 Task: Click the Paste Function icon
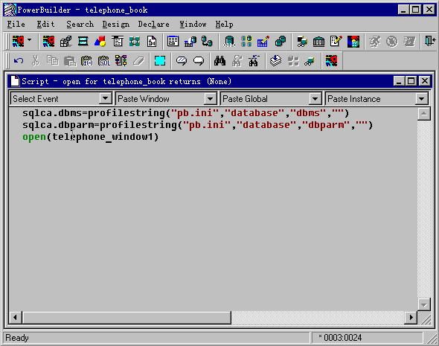coord(87,61)
